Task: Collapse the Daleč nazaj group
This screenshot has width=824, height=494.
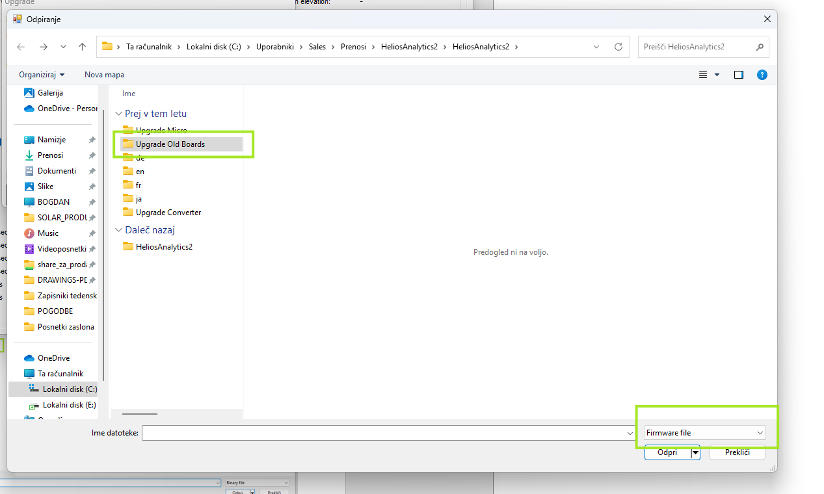Action: coord(118,230)
